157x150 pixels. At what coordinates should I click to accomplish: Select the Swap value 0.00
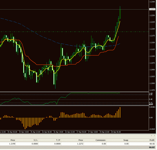(126, 144)
